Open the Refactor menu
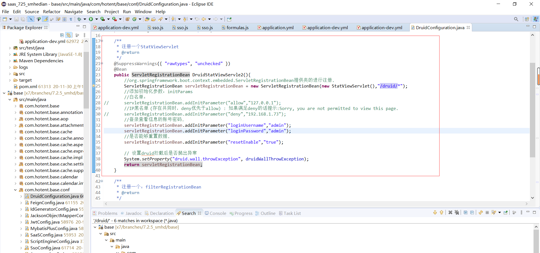Screen dimensions: 540x253 pyautogui.click(x=51, y=12)
